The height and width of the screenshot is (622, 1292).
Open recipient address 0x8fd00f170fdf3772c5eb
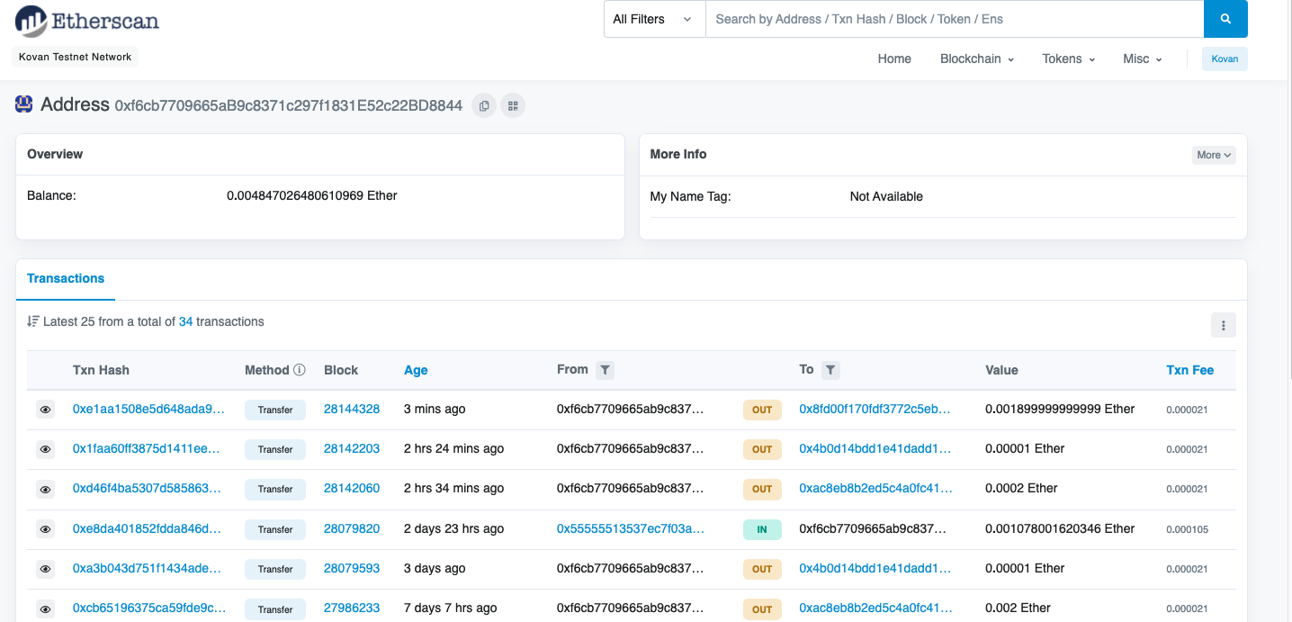click(x=875, y=409)
